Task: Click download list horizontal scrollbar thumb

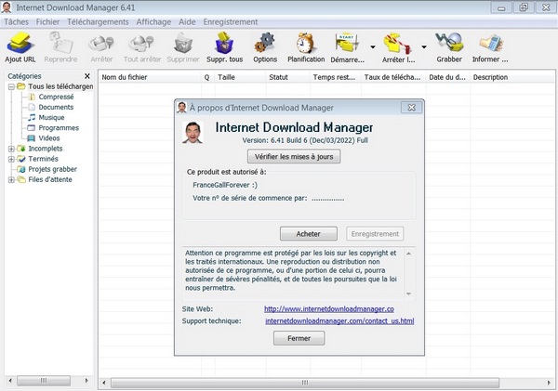Action: 305,383
